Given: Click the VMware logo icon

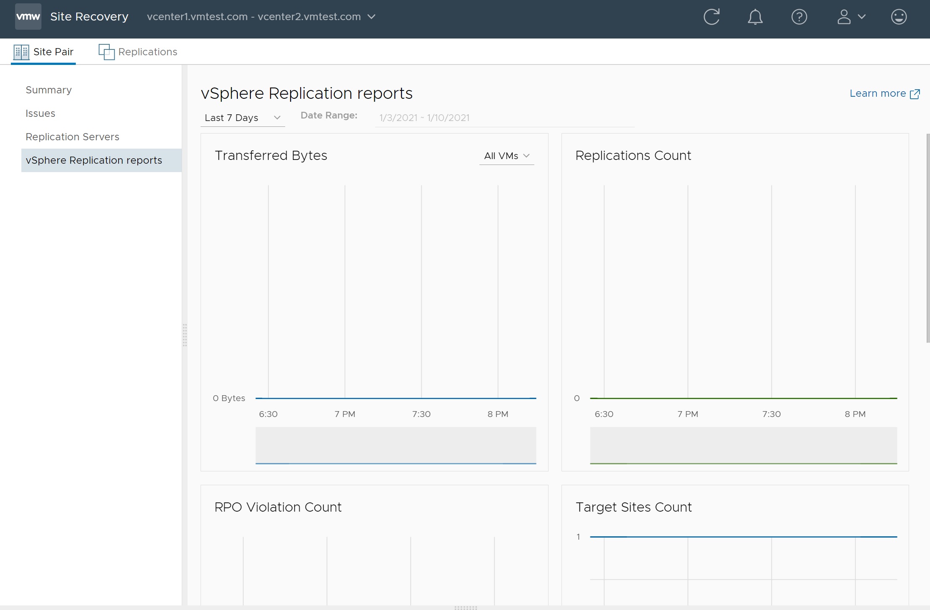Looking at the screenshot, I should [x=28, y=17].
